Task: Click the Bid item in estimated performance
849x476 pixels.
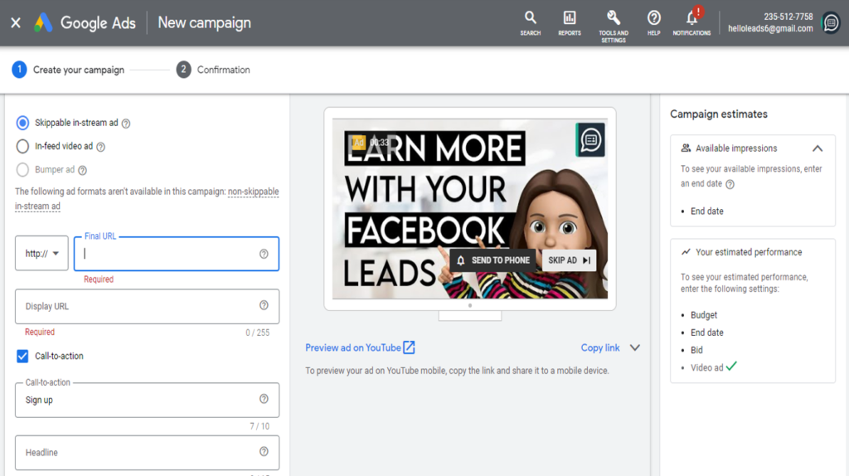Action: point(696,350)
